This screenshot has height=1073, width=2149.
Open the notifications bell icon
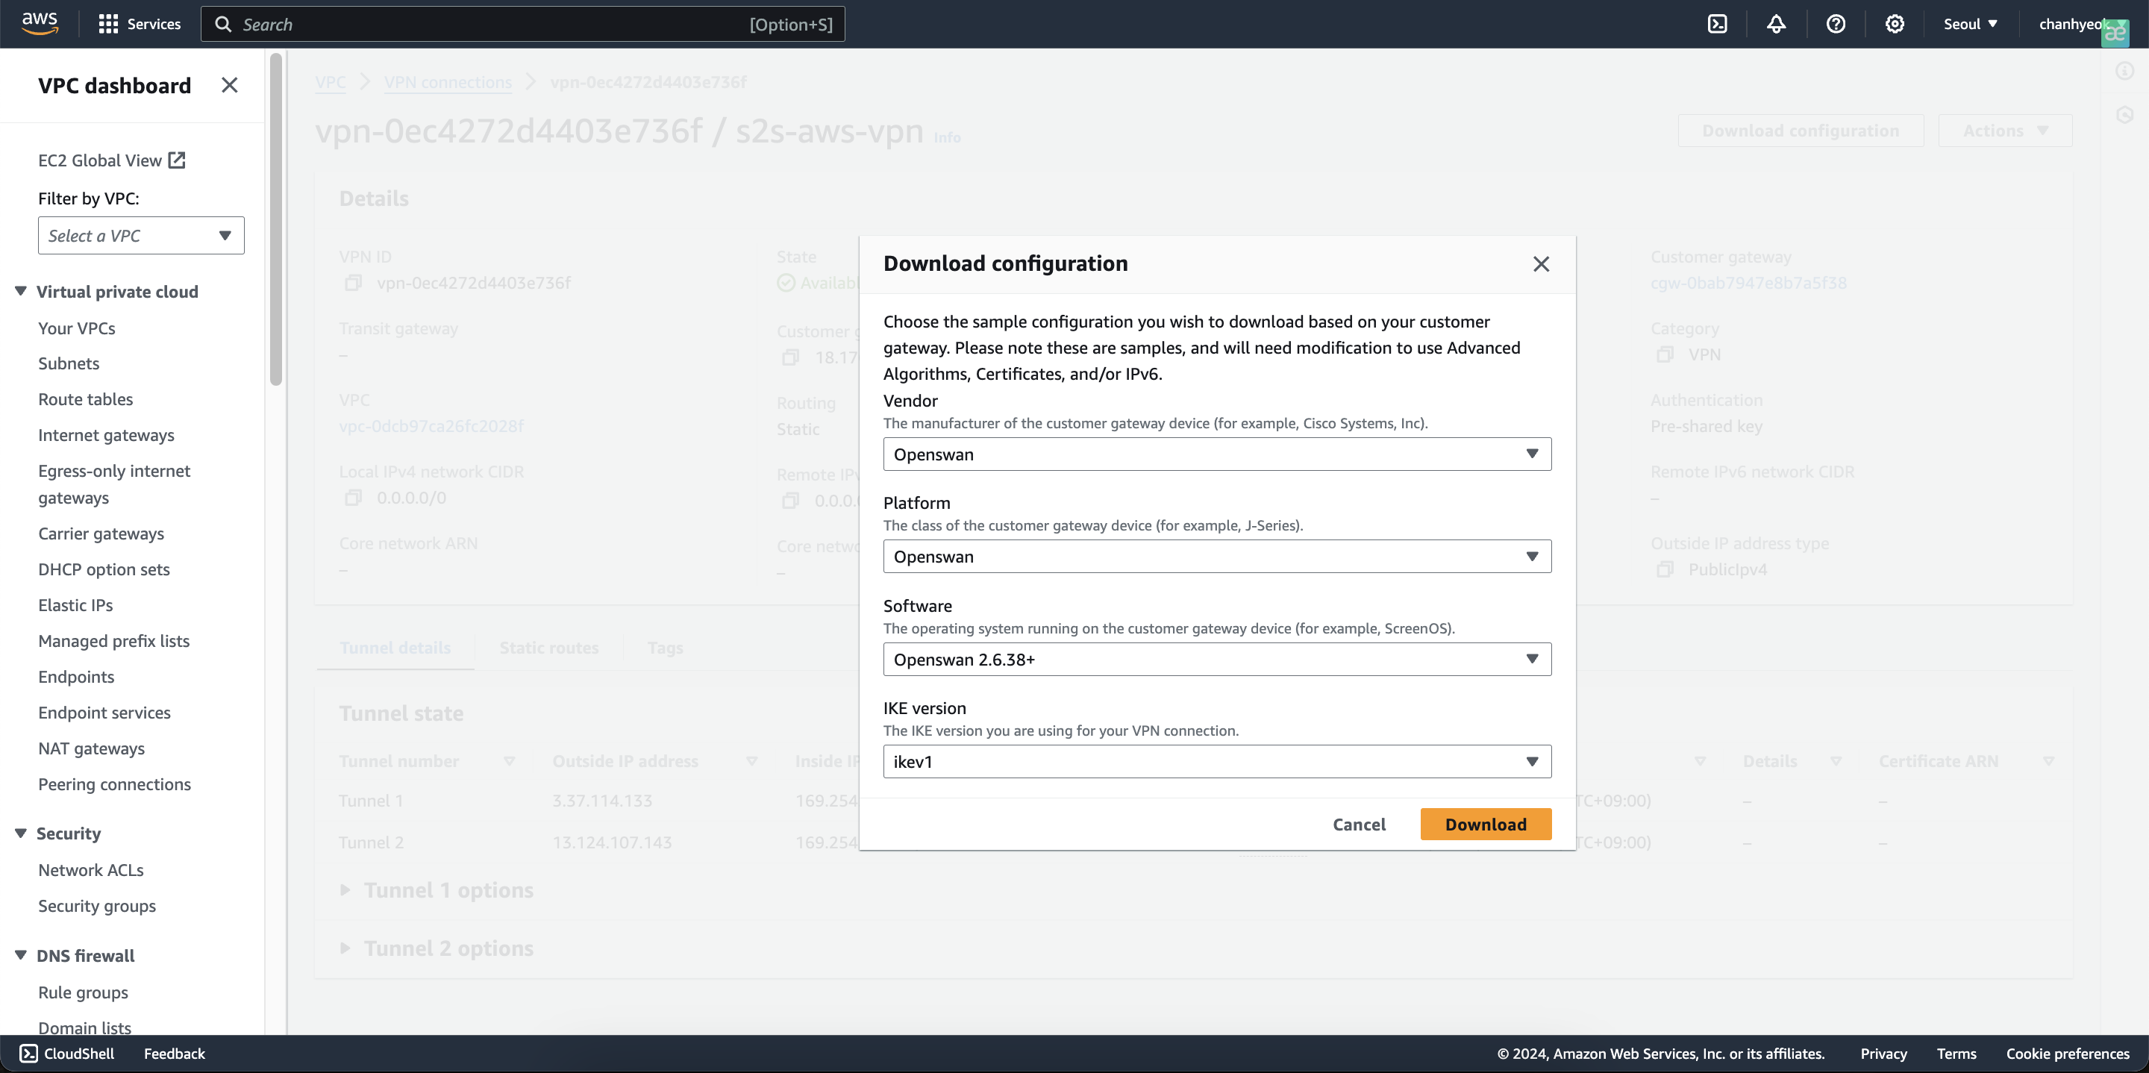pos(1776,24)
